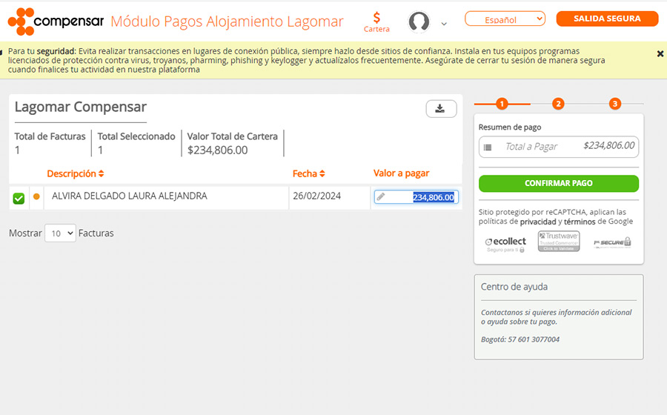Image resolution: width=667 pixels, height=415 pixels.
Task: Click the download invoices icon button
Action: [x=440, y=109]
